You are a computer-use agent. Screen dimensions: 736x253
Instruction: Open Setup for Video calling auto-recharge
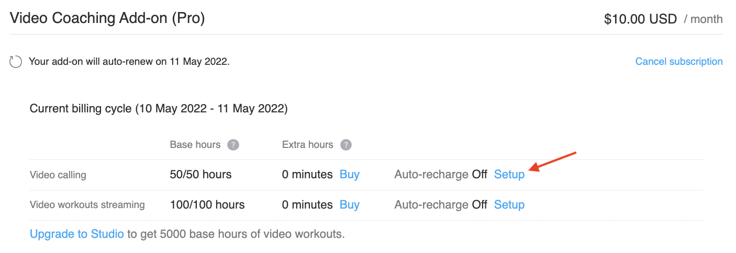[509, 174]
